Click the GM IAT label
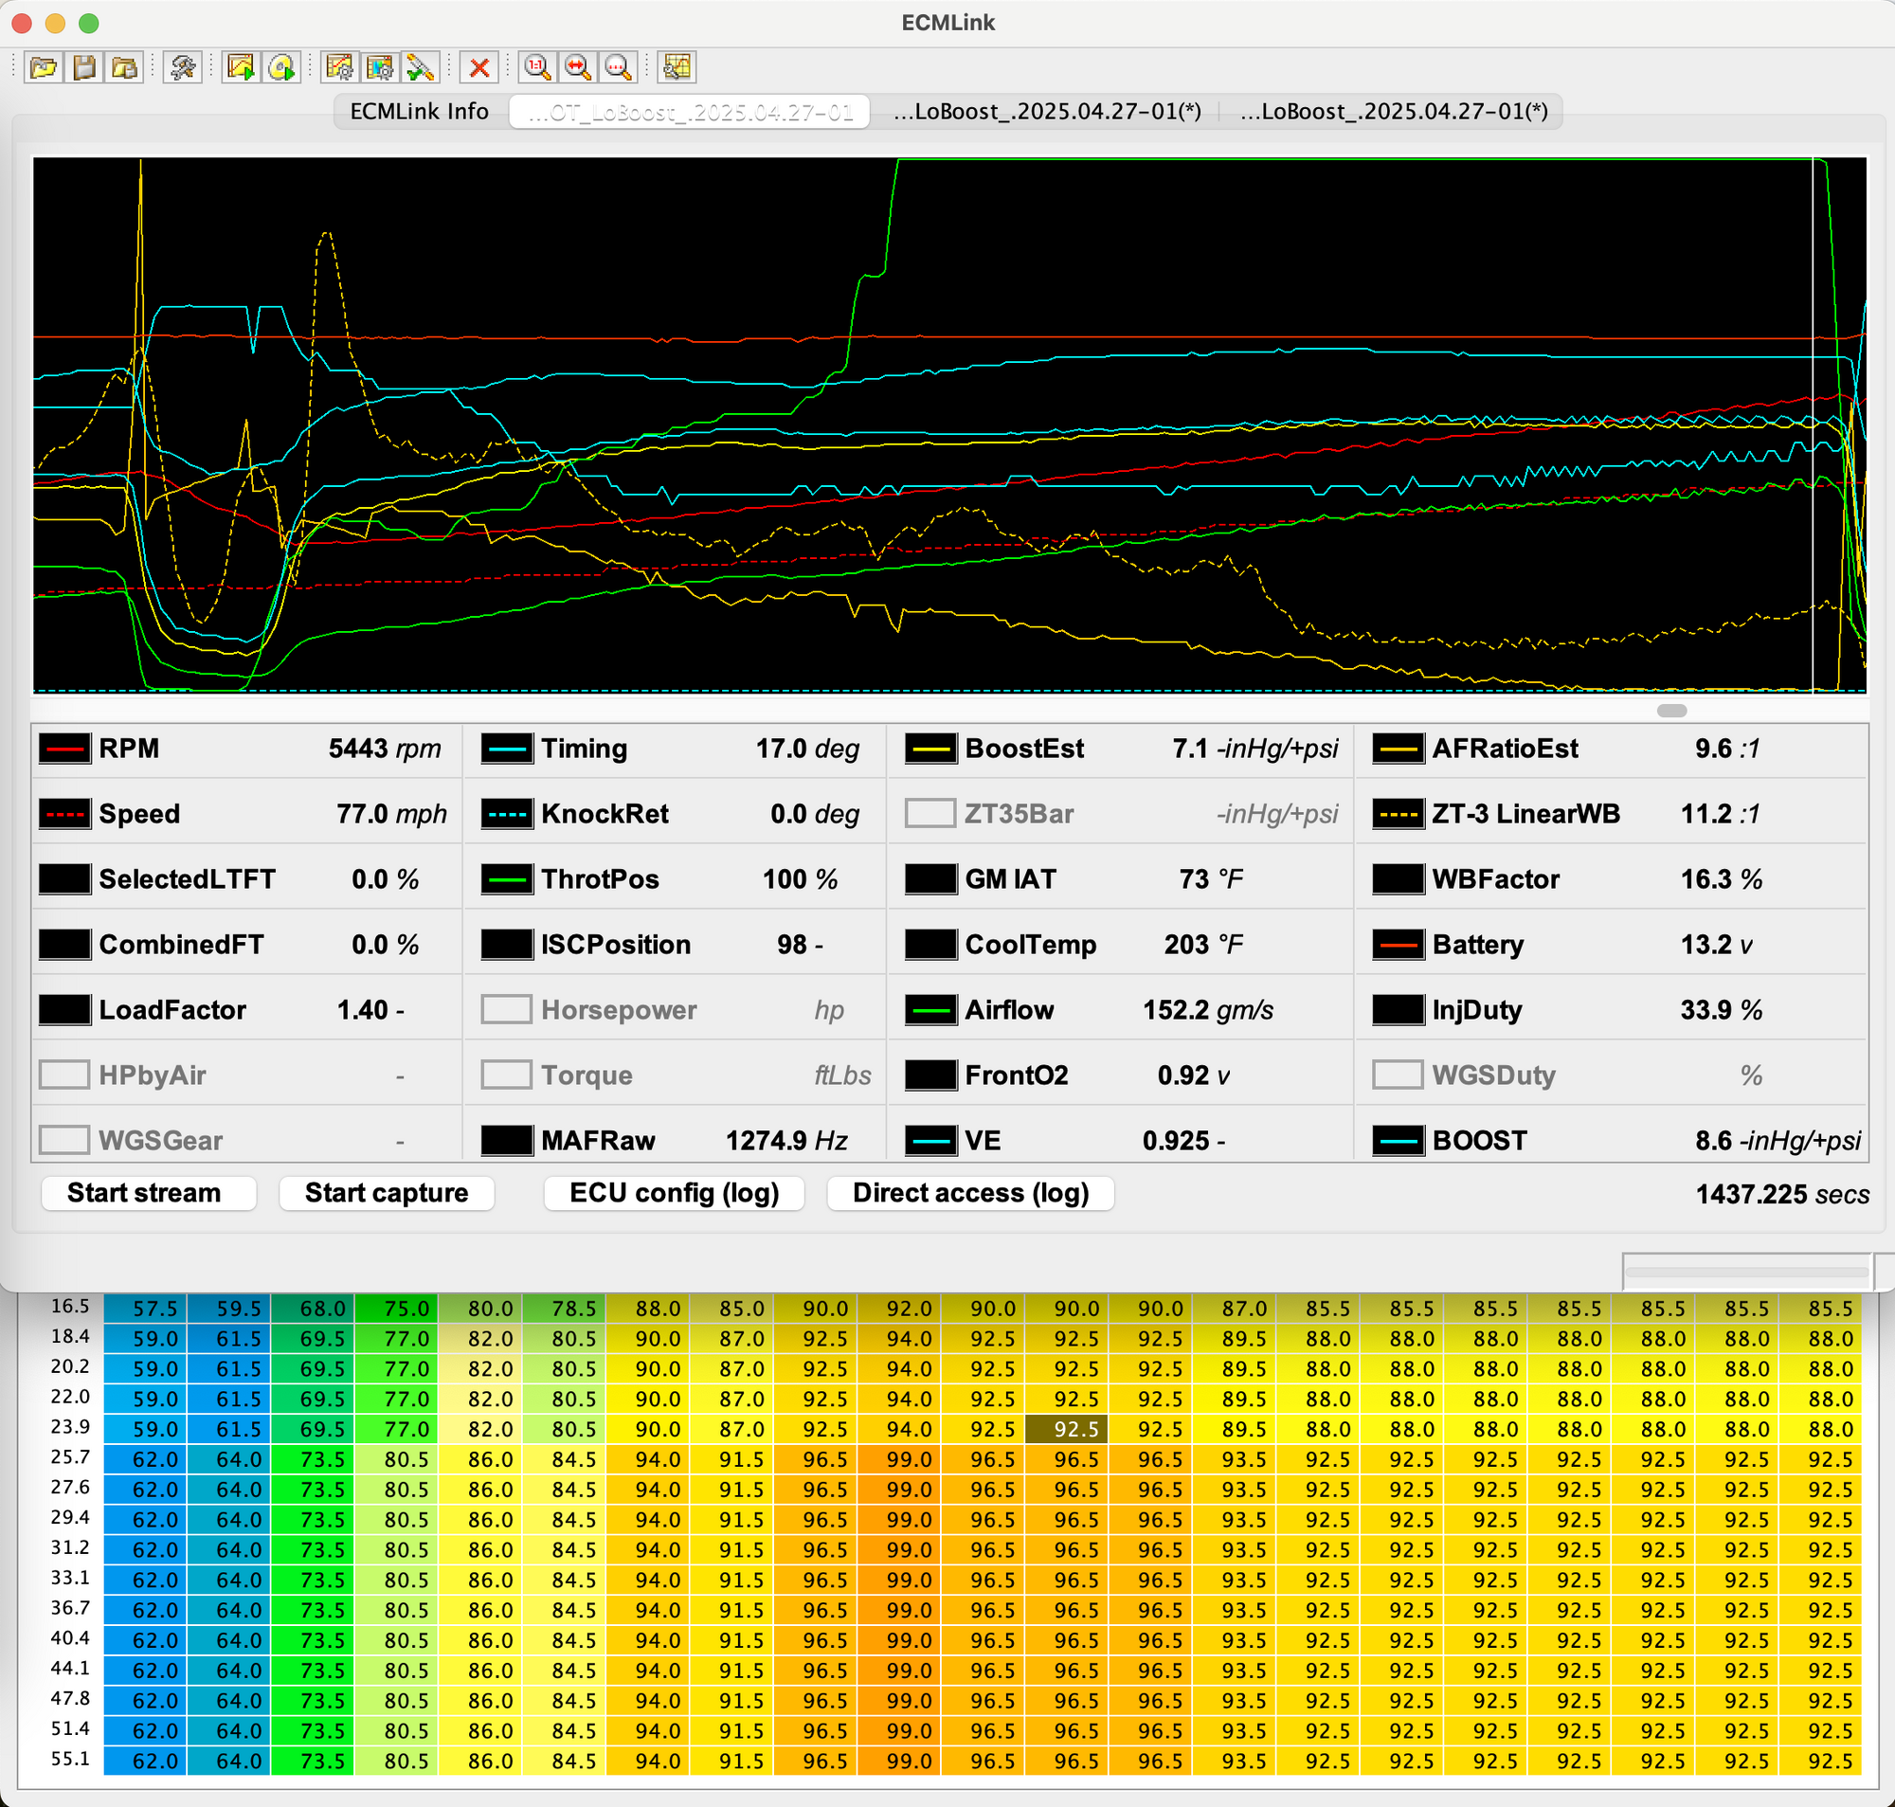 (1010, 879)
